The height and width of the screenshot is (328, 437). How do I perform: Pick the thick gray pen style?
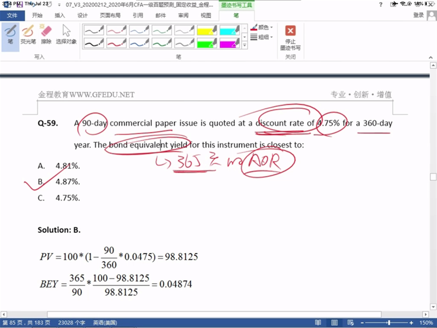click(184, 43)
